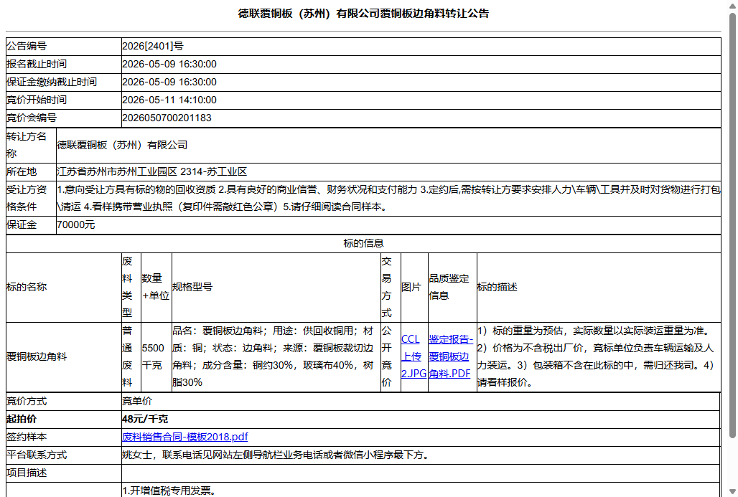Click the 签约样本 row label

click(27, 437)
